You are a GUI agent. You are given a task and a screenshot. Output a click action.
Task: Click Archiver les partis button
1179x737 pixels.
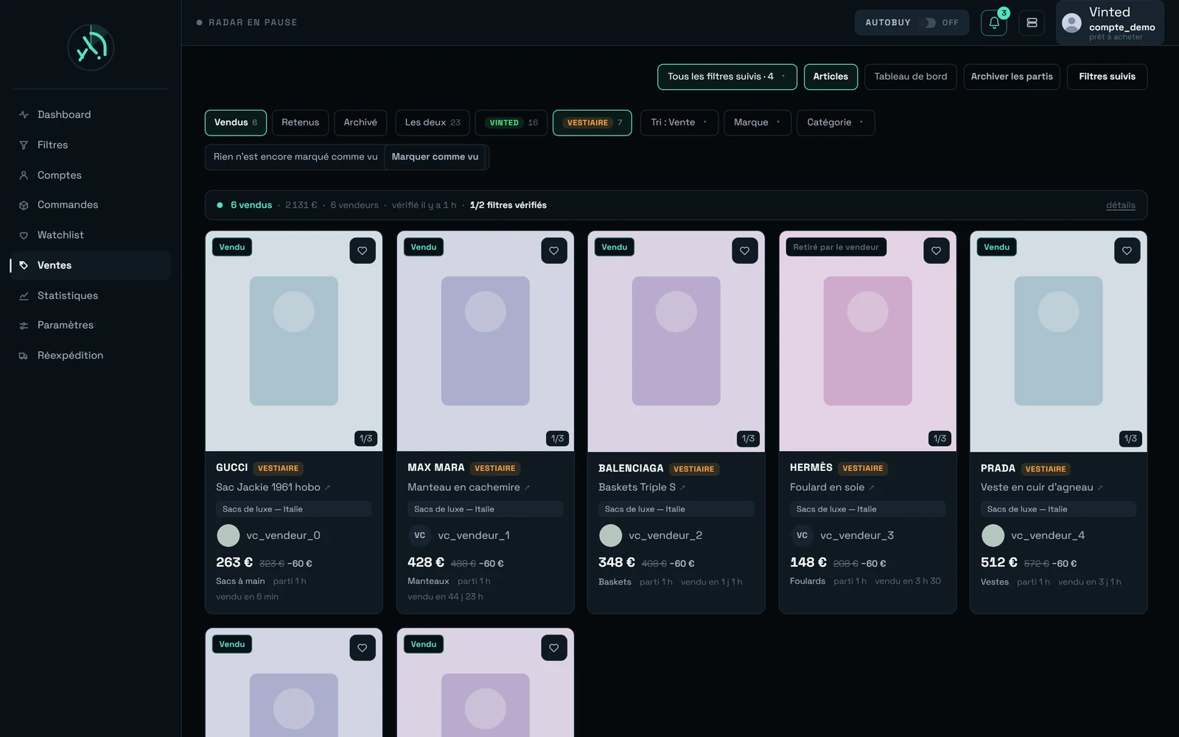coord(1012,77)
